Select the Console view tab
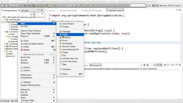The height and width of the screenshot is (103, 183). click(96, 66)
